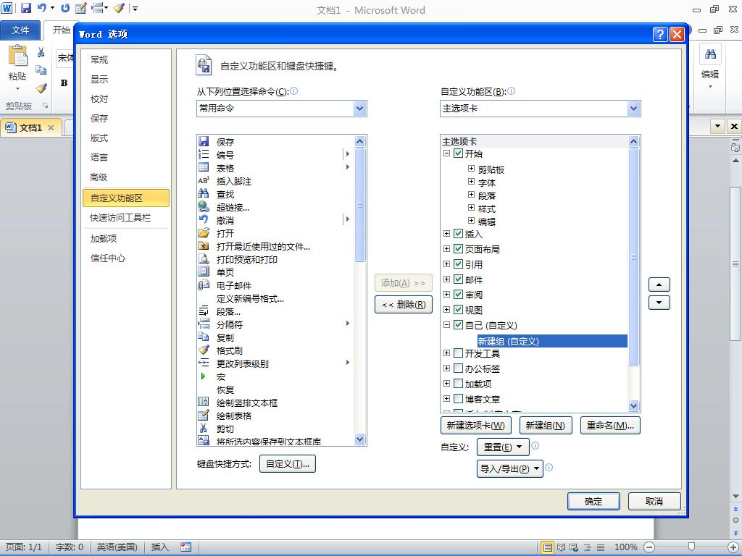Select the 打印预览和打印 command icon
The width and height of the screenshot is (742, 556).
(204, 258)
